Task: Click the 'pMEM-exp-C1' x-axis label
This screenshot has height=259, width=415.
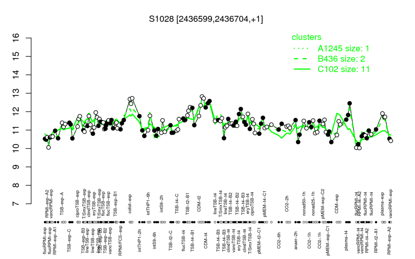Action: [328, 241]
